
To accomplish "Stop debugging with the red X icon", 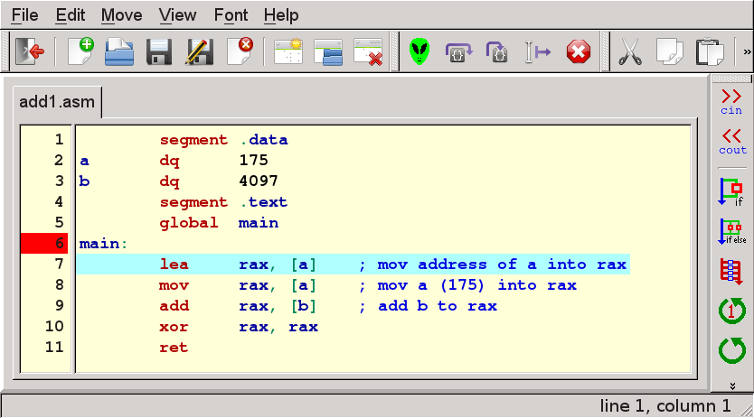I will coord(578,51).
